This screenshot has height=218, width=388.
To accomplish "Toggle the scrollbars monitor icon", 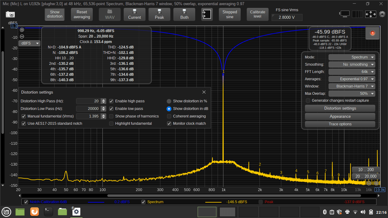I will pos(345,14).
